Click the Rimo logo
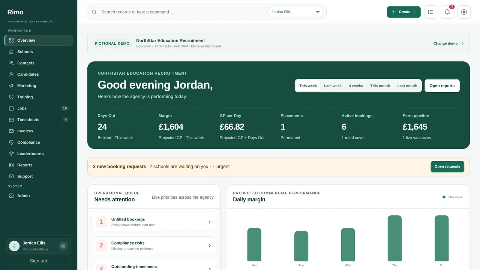The height and width of the screenshot is (270, 480). (15, 12)
